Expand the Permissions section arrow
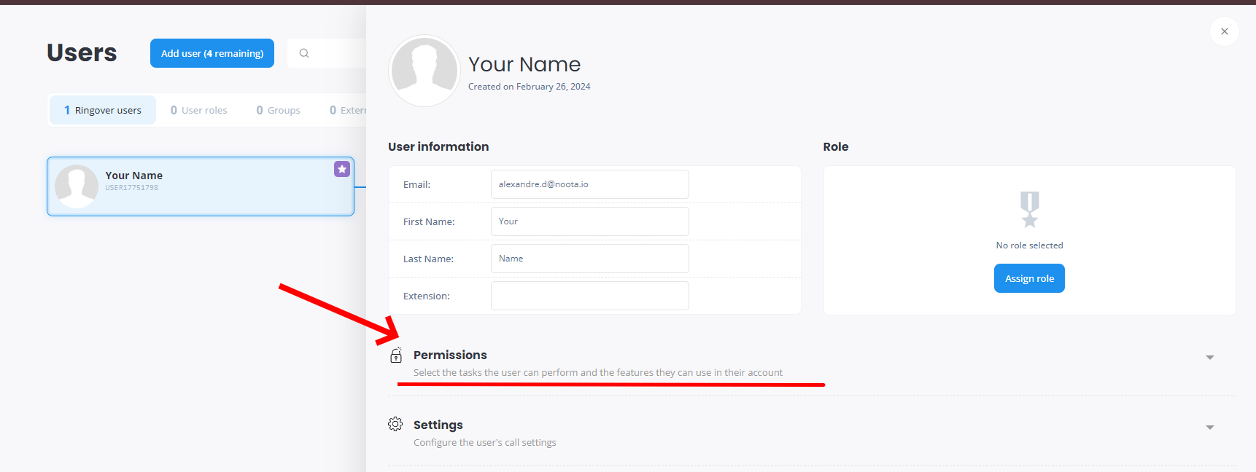 click(1210, 358)
